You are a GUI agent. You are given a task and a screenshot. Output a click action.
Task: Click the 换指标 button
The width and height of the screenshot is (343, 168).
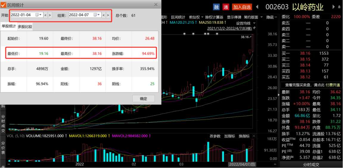(244, 136)
